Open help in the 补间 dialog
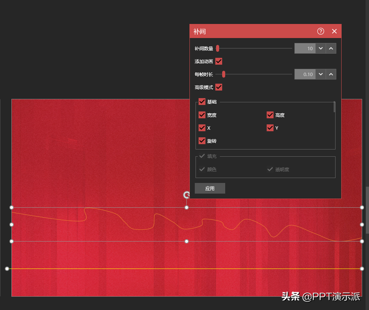Screen dimensions: 369x310 [x=321, y=31]
